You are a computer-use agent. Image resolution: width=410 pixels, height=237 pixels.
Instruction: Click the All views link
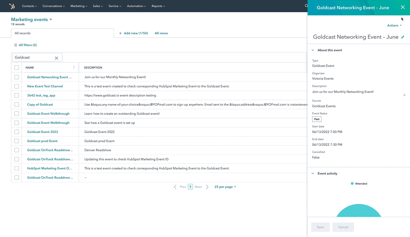point(161,33)
